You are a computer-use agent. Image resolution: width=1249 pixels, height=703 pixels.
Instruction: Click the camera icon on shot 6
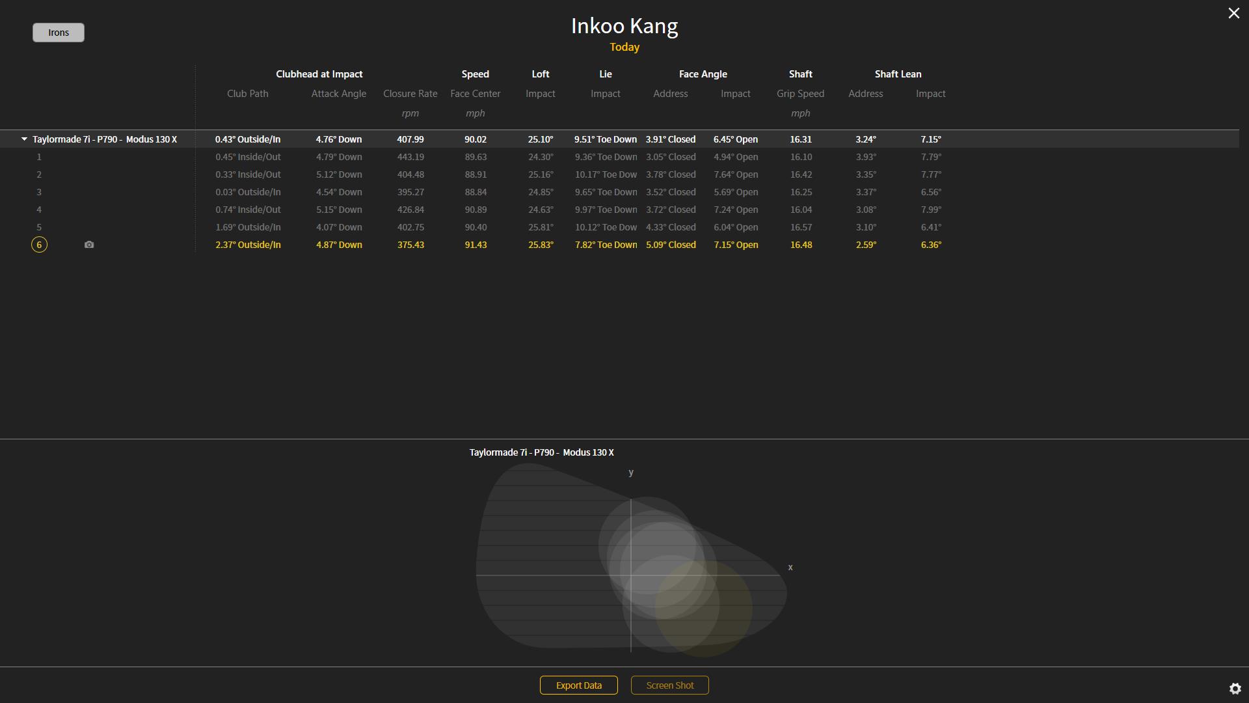[89, 245]
